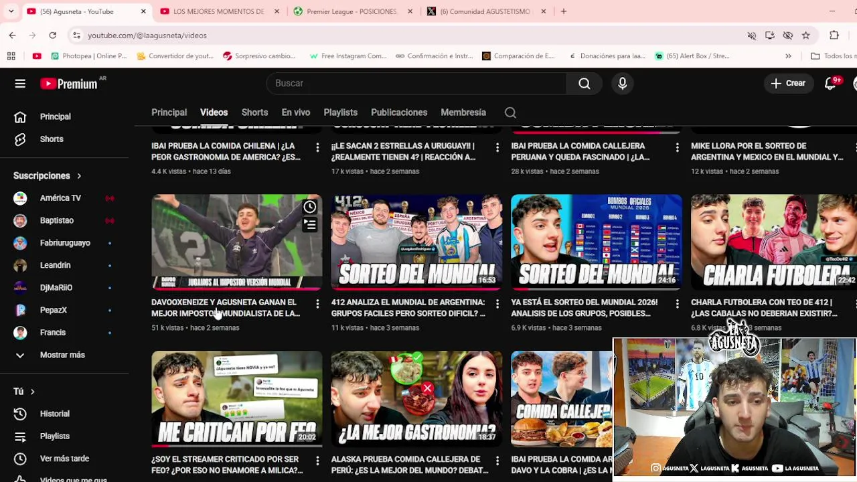This screenshot has width=857, height=482.
Task: Open the Free Instagram Com bookmark
Action: (348, 56)
